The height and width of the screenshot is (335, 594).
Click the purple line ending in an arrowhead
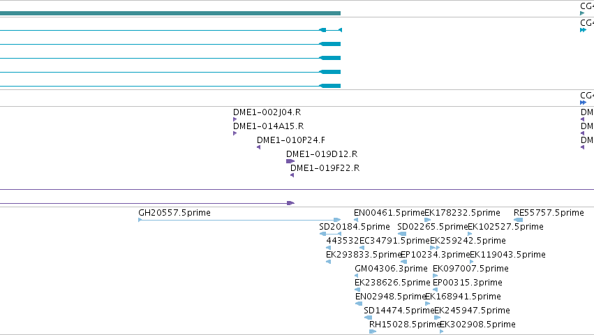click(x=147, y=204)
